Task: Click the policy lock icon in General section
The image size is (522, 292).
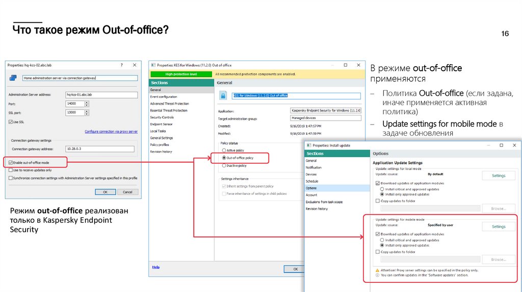Action: (x=223, y=96)
